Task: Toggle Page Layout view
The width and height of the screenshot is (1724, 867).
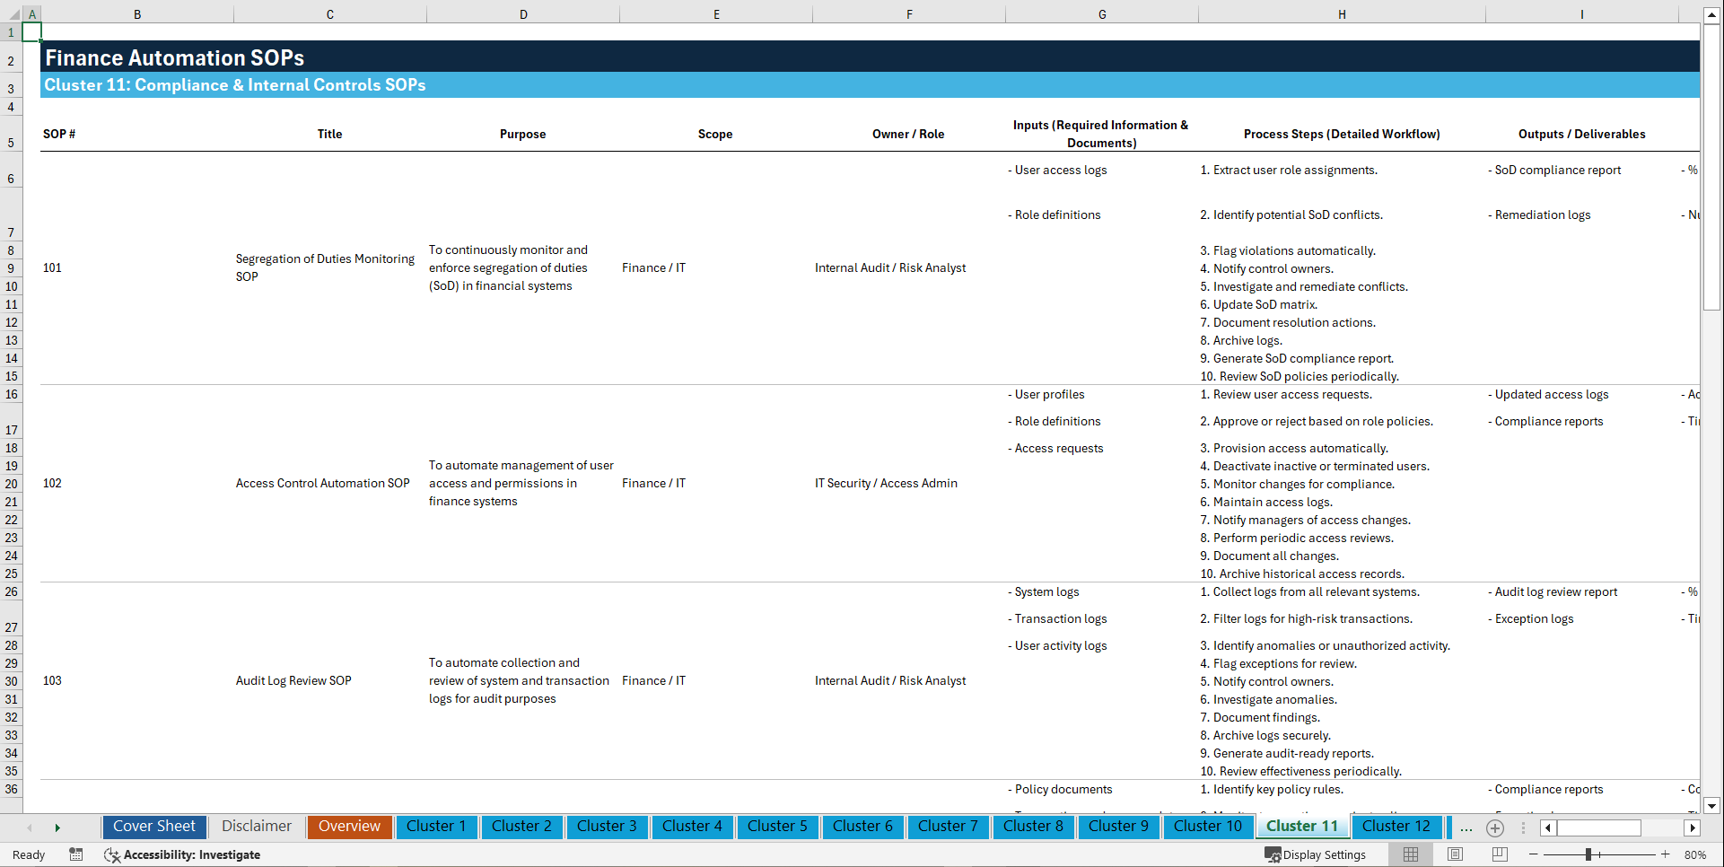Action: tap(1455, 854)
